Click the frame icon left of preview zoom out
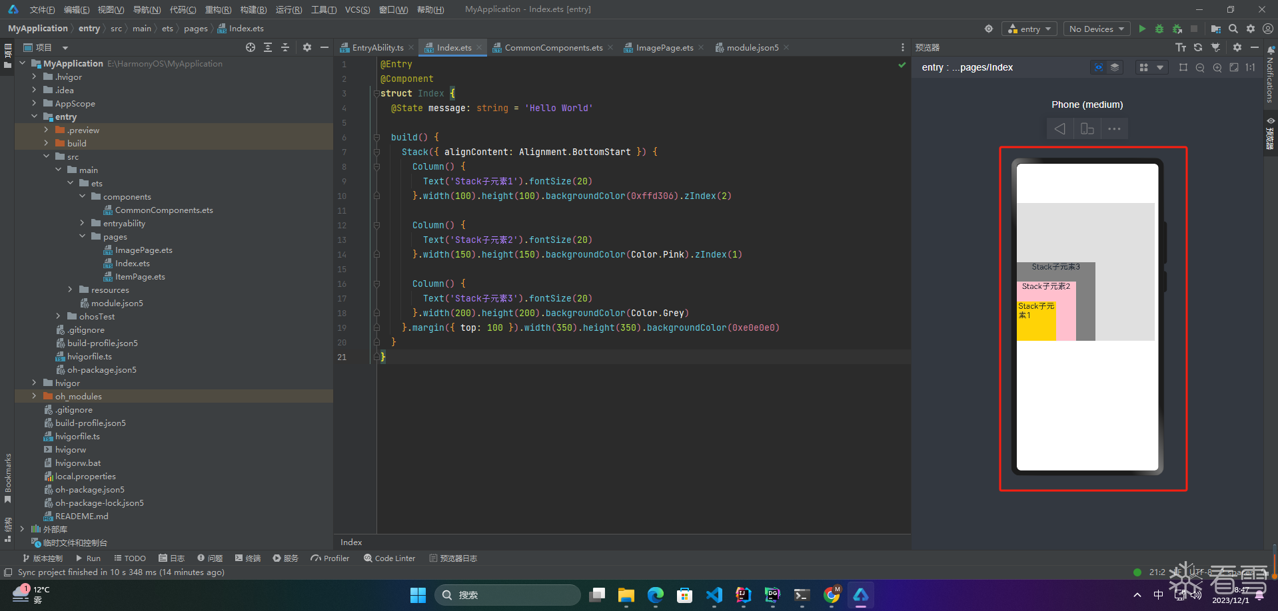The image size is (1278, 611). point(1183,67)
